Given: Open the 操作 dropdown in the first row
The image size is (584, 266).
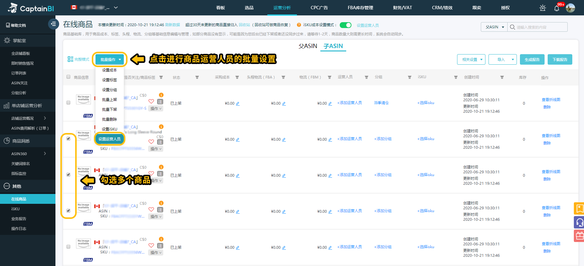Looking at the screenshot, I should click(x=156, y=109).
